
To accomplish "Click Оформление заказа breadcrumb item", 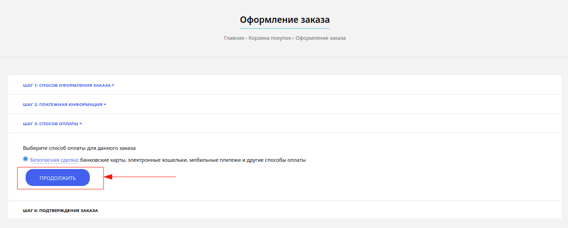I will (x=321, y=38).
